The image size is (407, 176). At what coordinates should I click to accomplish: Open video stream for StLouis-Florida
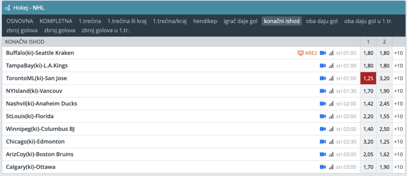323,116
